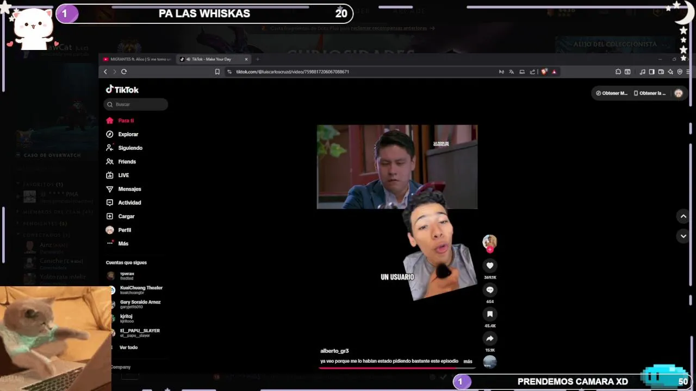Image resolution: width=696 pixels, height=391 pixels.
Task: Open the media music note control
Action: pyautogui.click(x=643, y=72)
